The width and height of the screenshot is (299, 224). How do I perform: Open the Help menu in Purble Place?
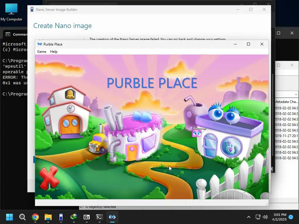(54, 52)
